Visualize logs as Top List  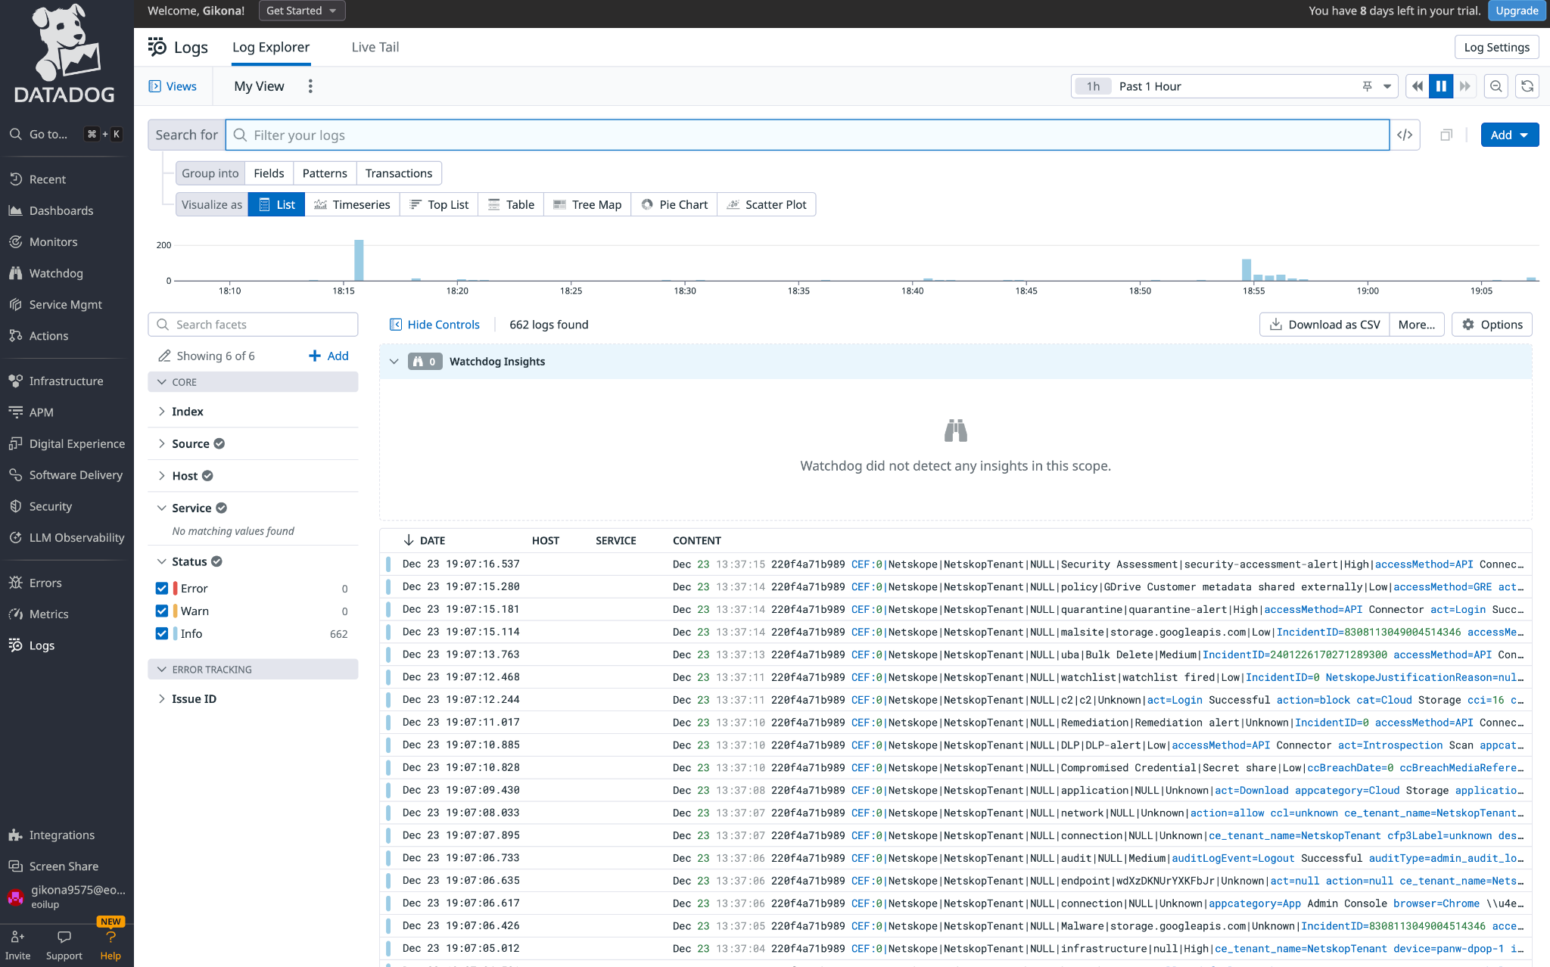439,204
